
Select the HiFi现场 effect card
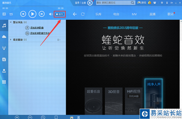click(x=134, y=101)
